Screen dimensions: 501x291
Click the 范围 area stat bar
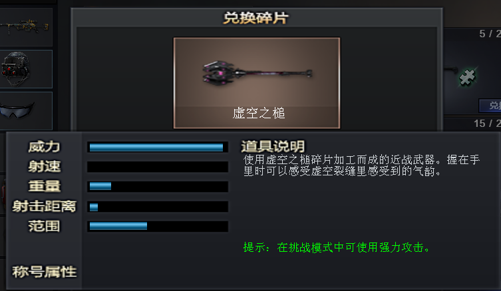[158, 227]
